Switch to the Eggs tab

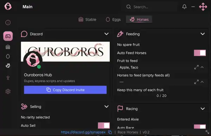(x=113, y=19)
